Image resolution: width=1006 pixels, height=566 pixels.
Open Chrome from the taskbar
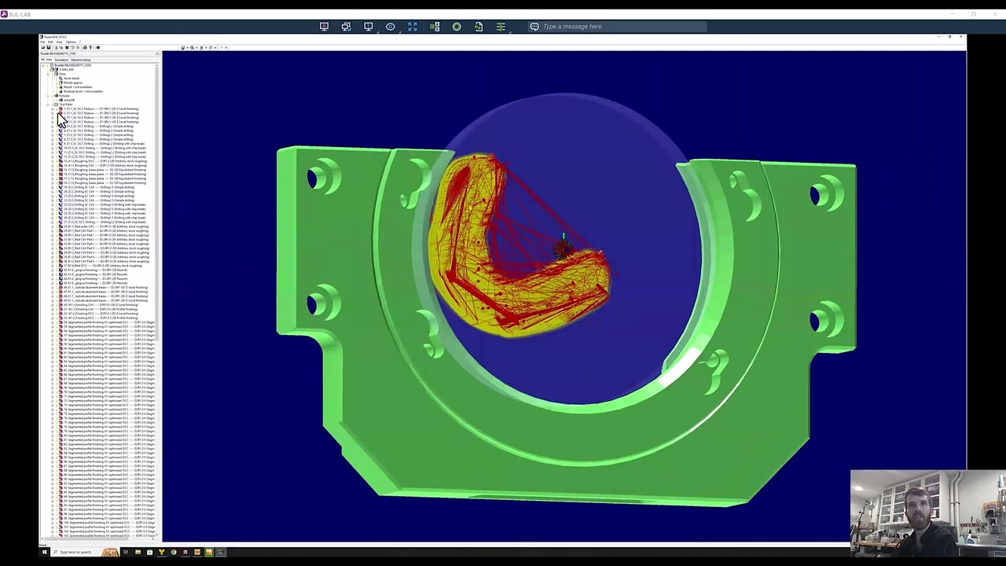173,552
